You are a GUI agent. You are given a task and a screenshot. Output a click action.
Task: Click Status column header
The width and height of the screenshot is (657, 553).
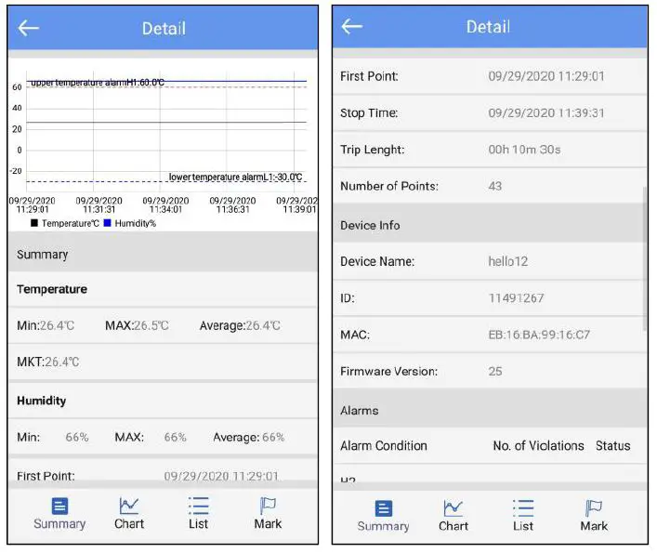coord(613,446)
